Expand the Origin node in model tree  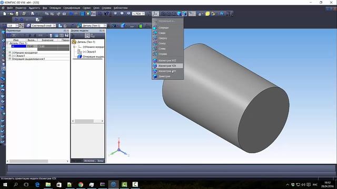pos(74,47)
